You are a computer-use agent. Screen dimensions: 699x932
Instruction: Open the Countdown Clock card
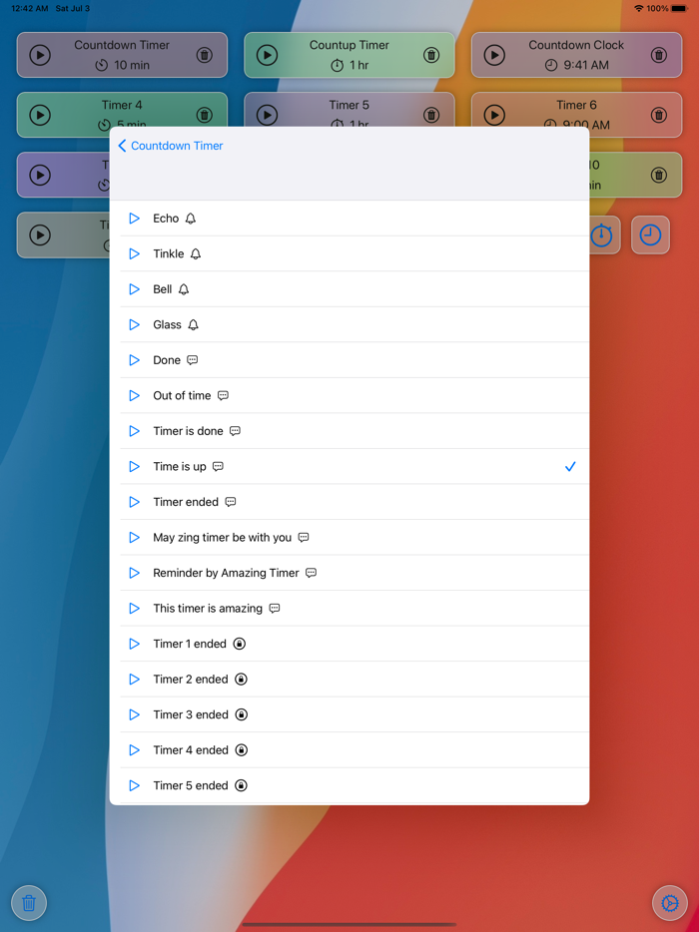[x=576, y=55]
